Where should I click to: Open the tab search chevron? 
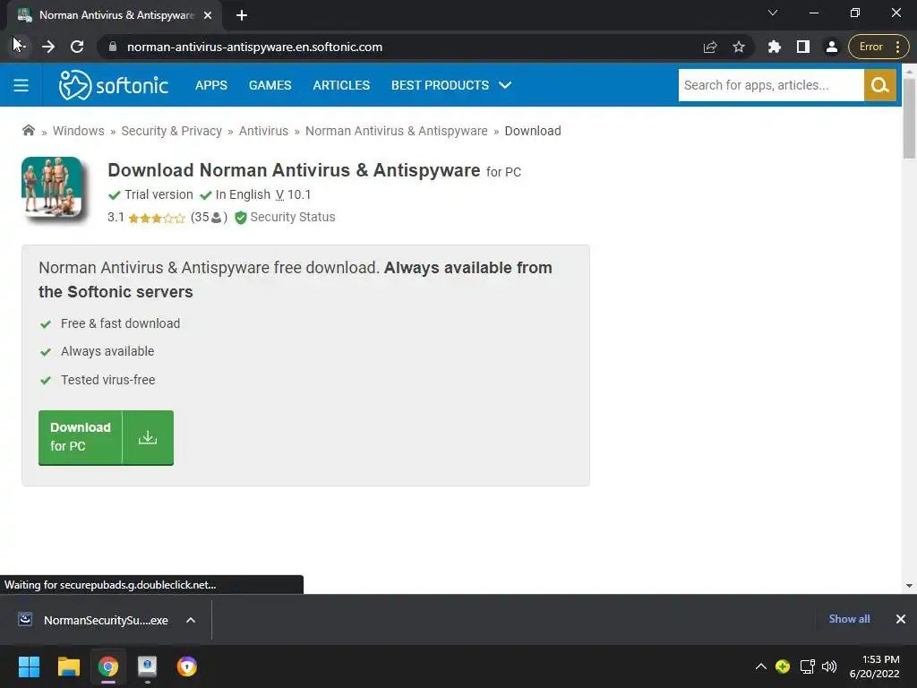(x=773, y=13)
